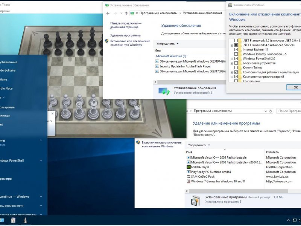Click the Windows Features title bar icon

pyautogui.click(x=230, y=5)
